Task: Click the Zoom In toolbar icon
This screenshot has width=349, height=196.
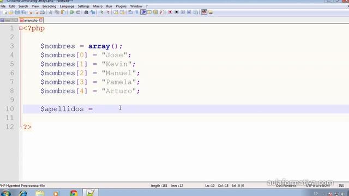Action: coord(102,12)
